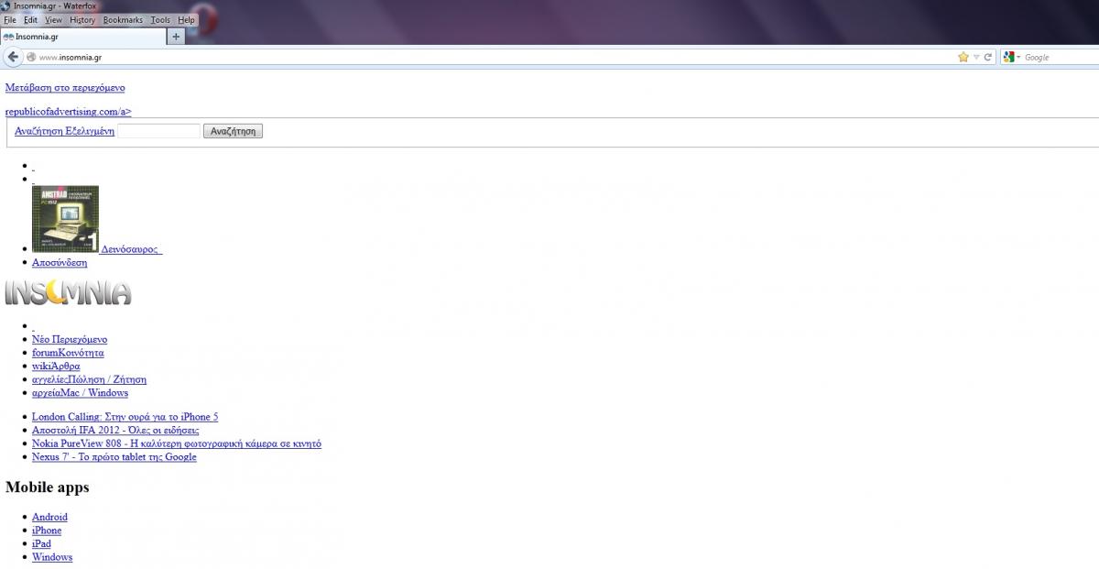Open the republicofadvertising.com link

(x=69, y=112)
